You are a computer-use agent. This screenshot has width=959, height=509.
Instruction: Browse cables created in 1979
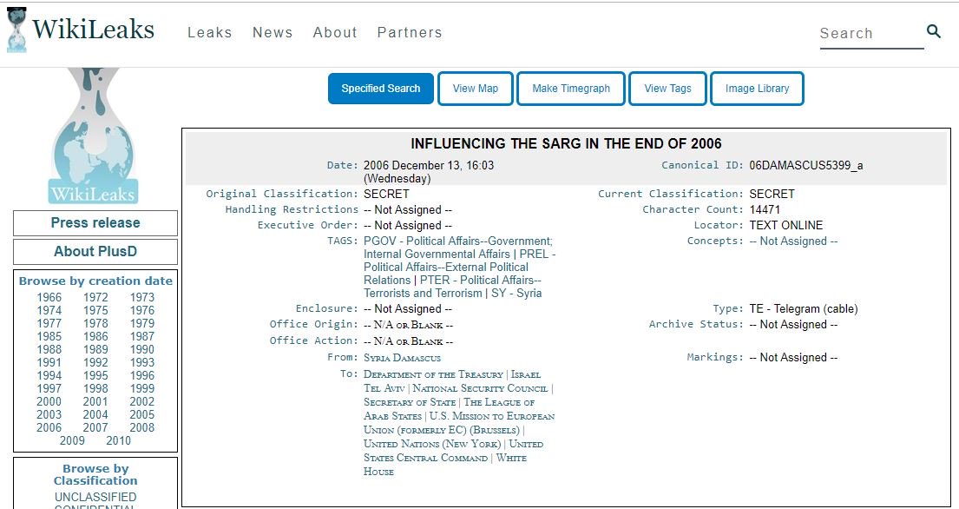pyautogui.click(x=141, y=323)
